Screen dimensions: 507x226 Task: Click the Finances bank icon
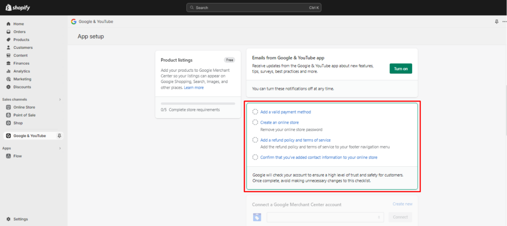tap(9, 63)
